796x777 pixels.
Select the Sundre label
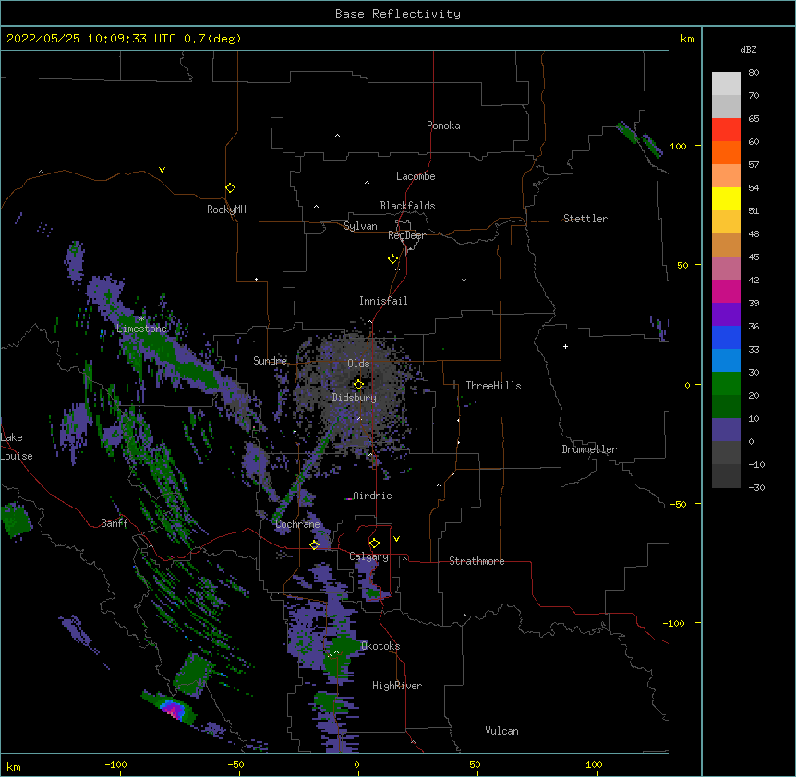pos(270,361)
